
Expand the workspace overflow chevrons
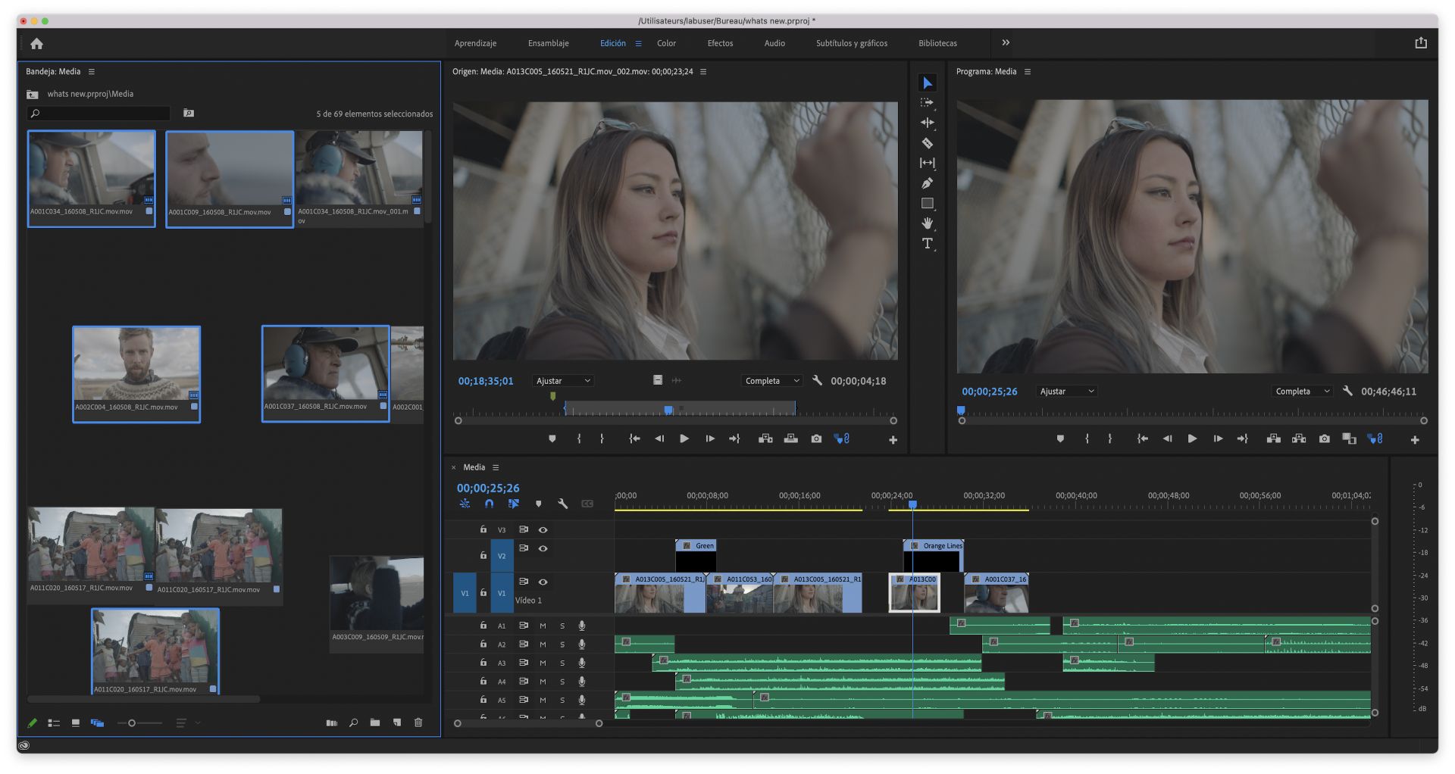[x=1006, y=43]
